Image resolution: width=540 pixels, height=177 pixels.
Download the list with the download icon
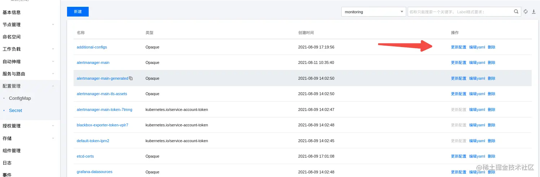pos(534,12)
